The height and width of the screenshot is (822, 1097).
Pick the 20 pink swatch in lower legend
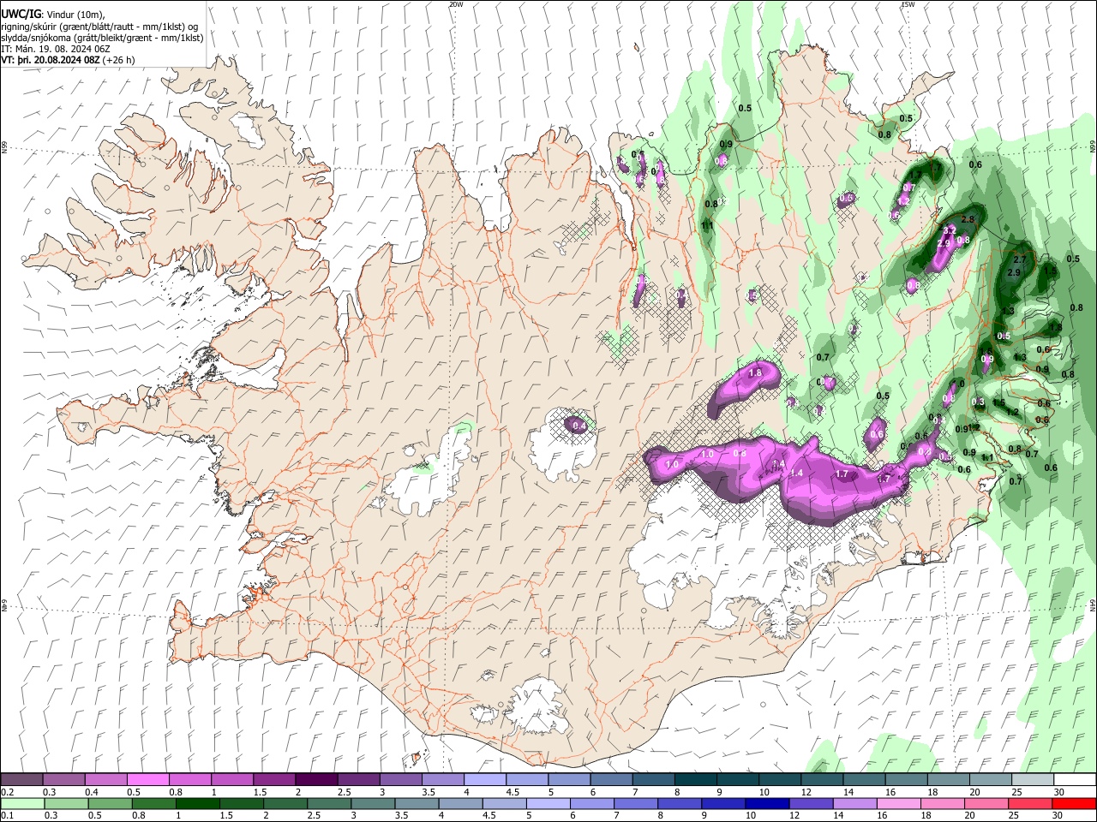click(986, 803)
